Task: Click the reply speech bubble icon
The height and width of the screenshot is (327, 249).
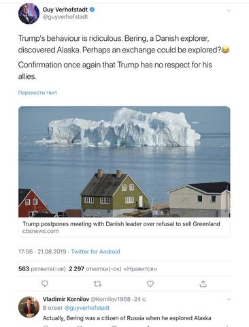Action: coord(45,283)
